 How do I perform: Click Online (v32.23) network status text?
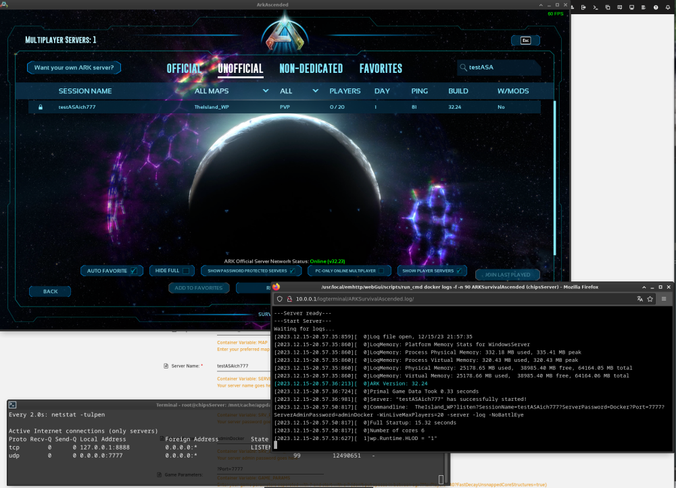pos(327,262)
